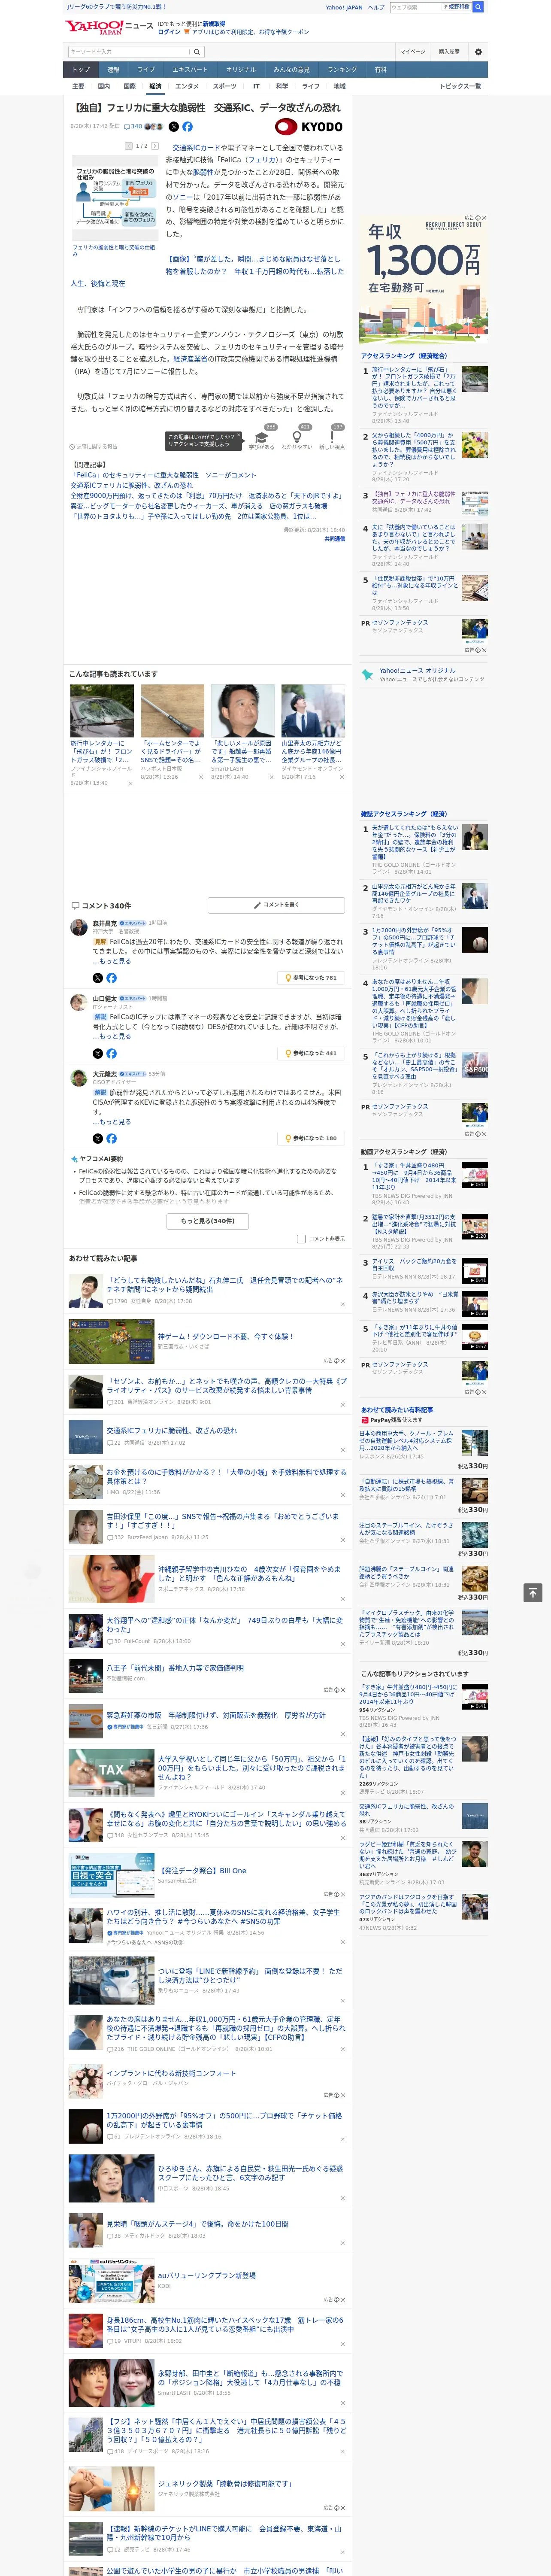Open the Yahoo!ニュース オリジナル banner

[x=424, y=675]
